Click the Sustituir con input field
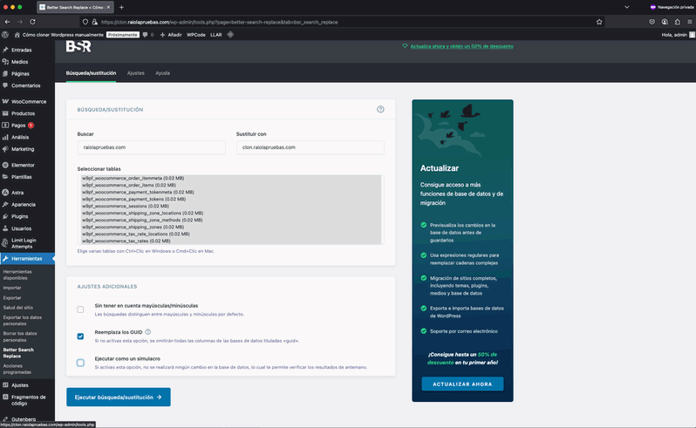 click(310, 147)
